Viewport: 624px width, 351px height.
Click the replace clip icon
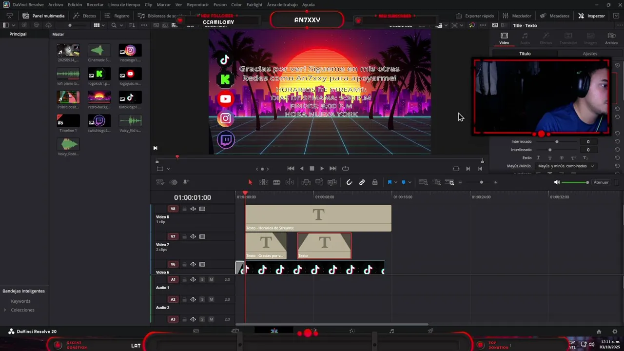(x=332, y=182)
